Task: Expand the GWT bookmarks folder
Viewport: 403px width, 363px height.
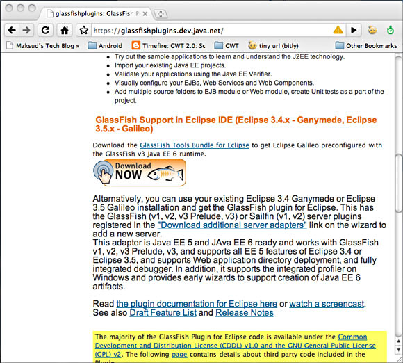Action: tap(227, 46)
